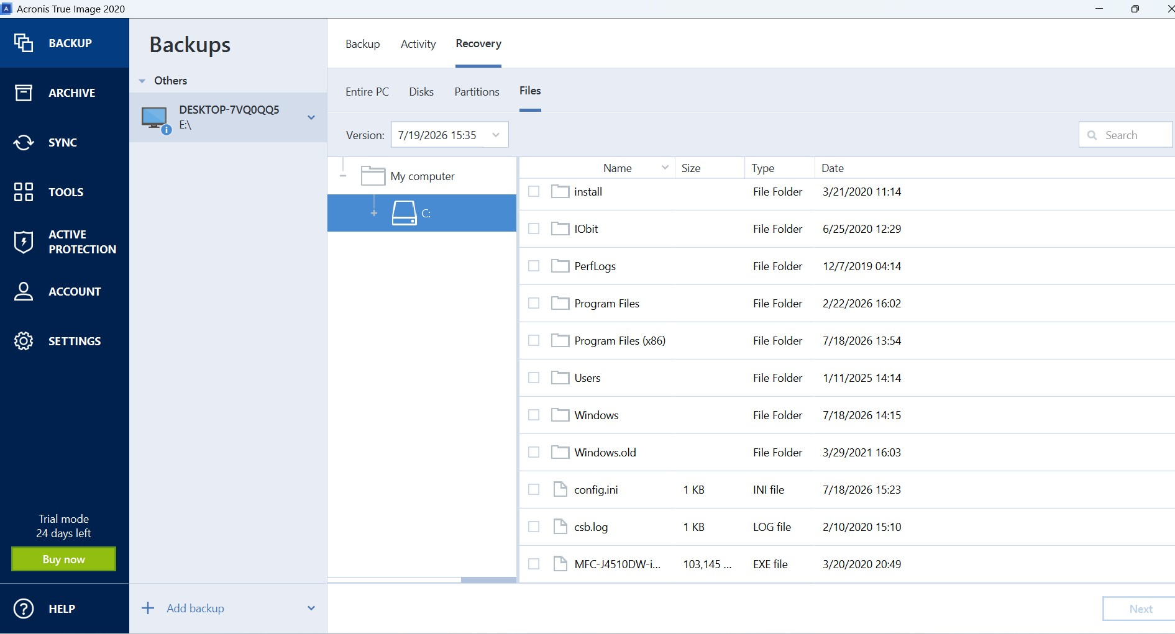Click the Buy now button
Image resolution: width=1175 pixels, height=634 pixels.
point(63,559)
